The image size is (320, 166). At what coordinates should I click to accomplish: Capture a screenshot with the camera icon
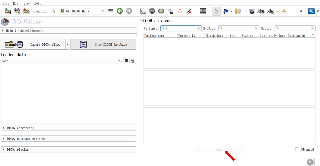pyautogui.click(x=252, y=11)
